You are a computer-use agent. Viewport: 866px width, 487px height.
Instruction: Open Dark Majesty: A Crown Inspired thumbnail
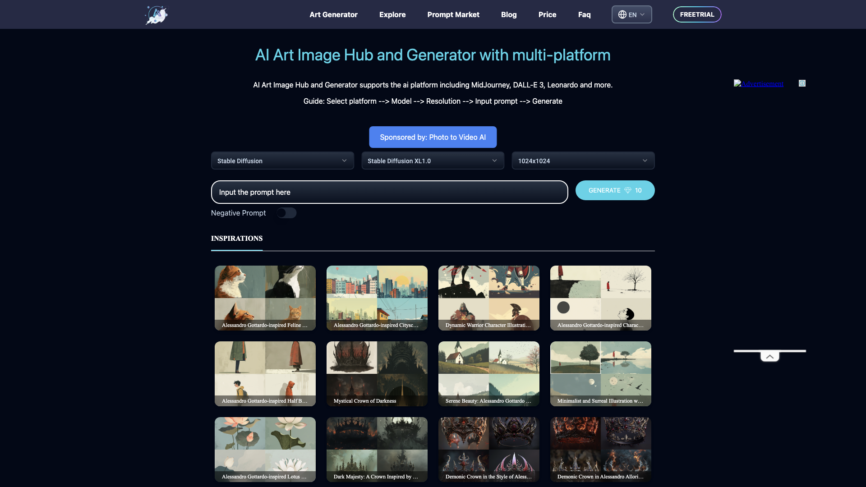(x=377, y=450)
